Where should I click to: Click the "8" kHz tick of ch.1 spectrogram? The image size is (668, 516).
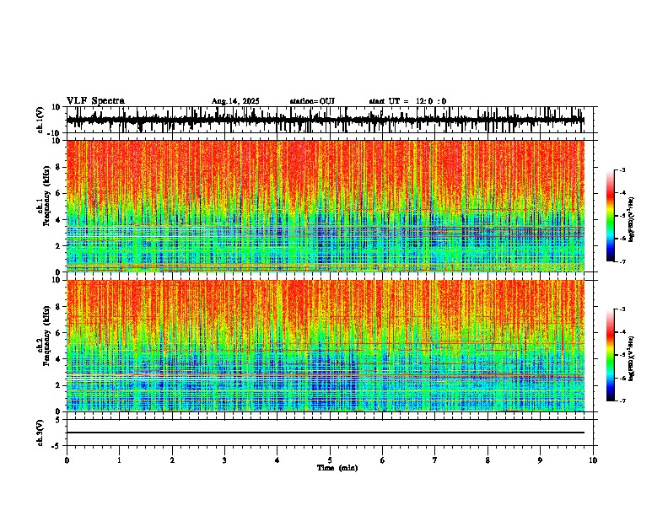pyautogui.click(x=59, y=167)
